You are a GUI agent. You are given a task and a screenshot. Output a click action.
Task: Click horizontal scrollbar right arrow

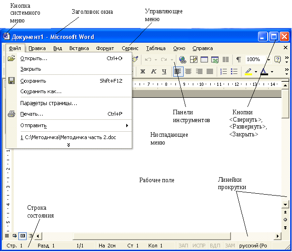(x=277, y=236)
